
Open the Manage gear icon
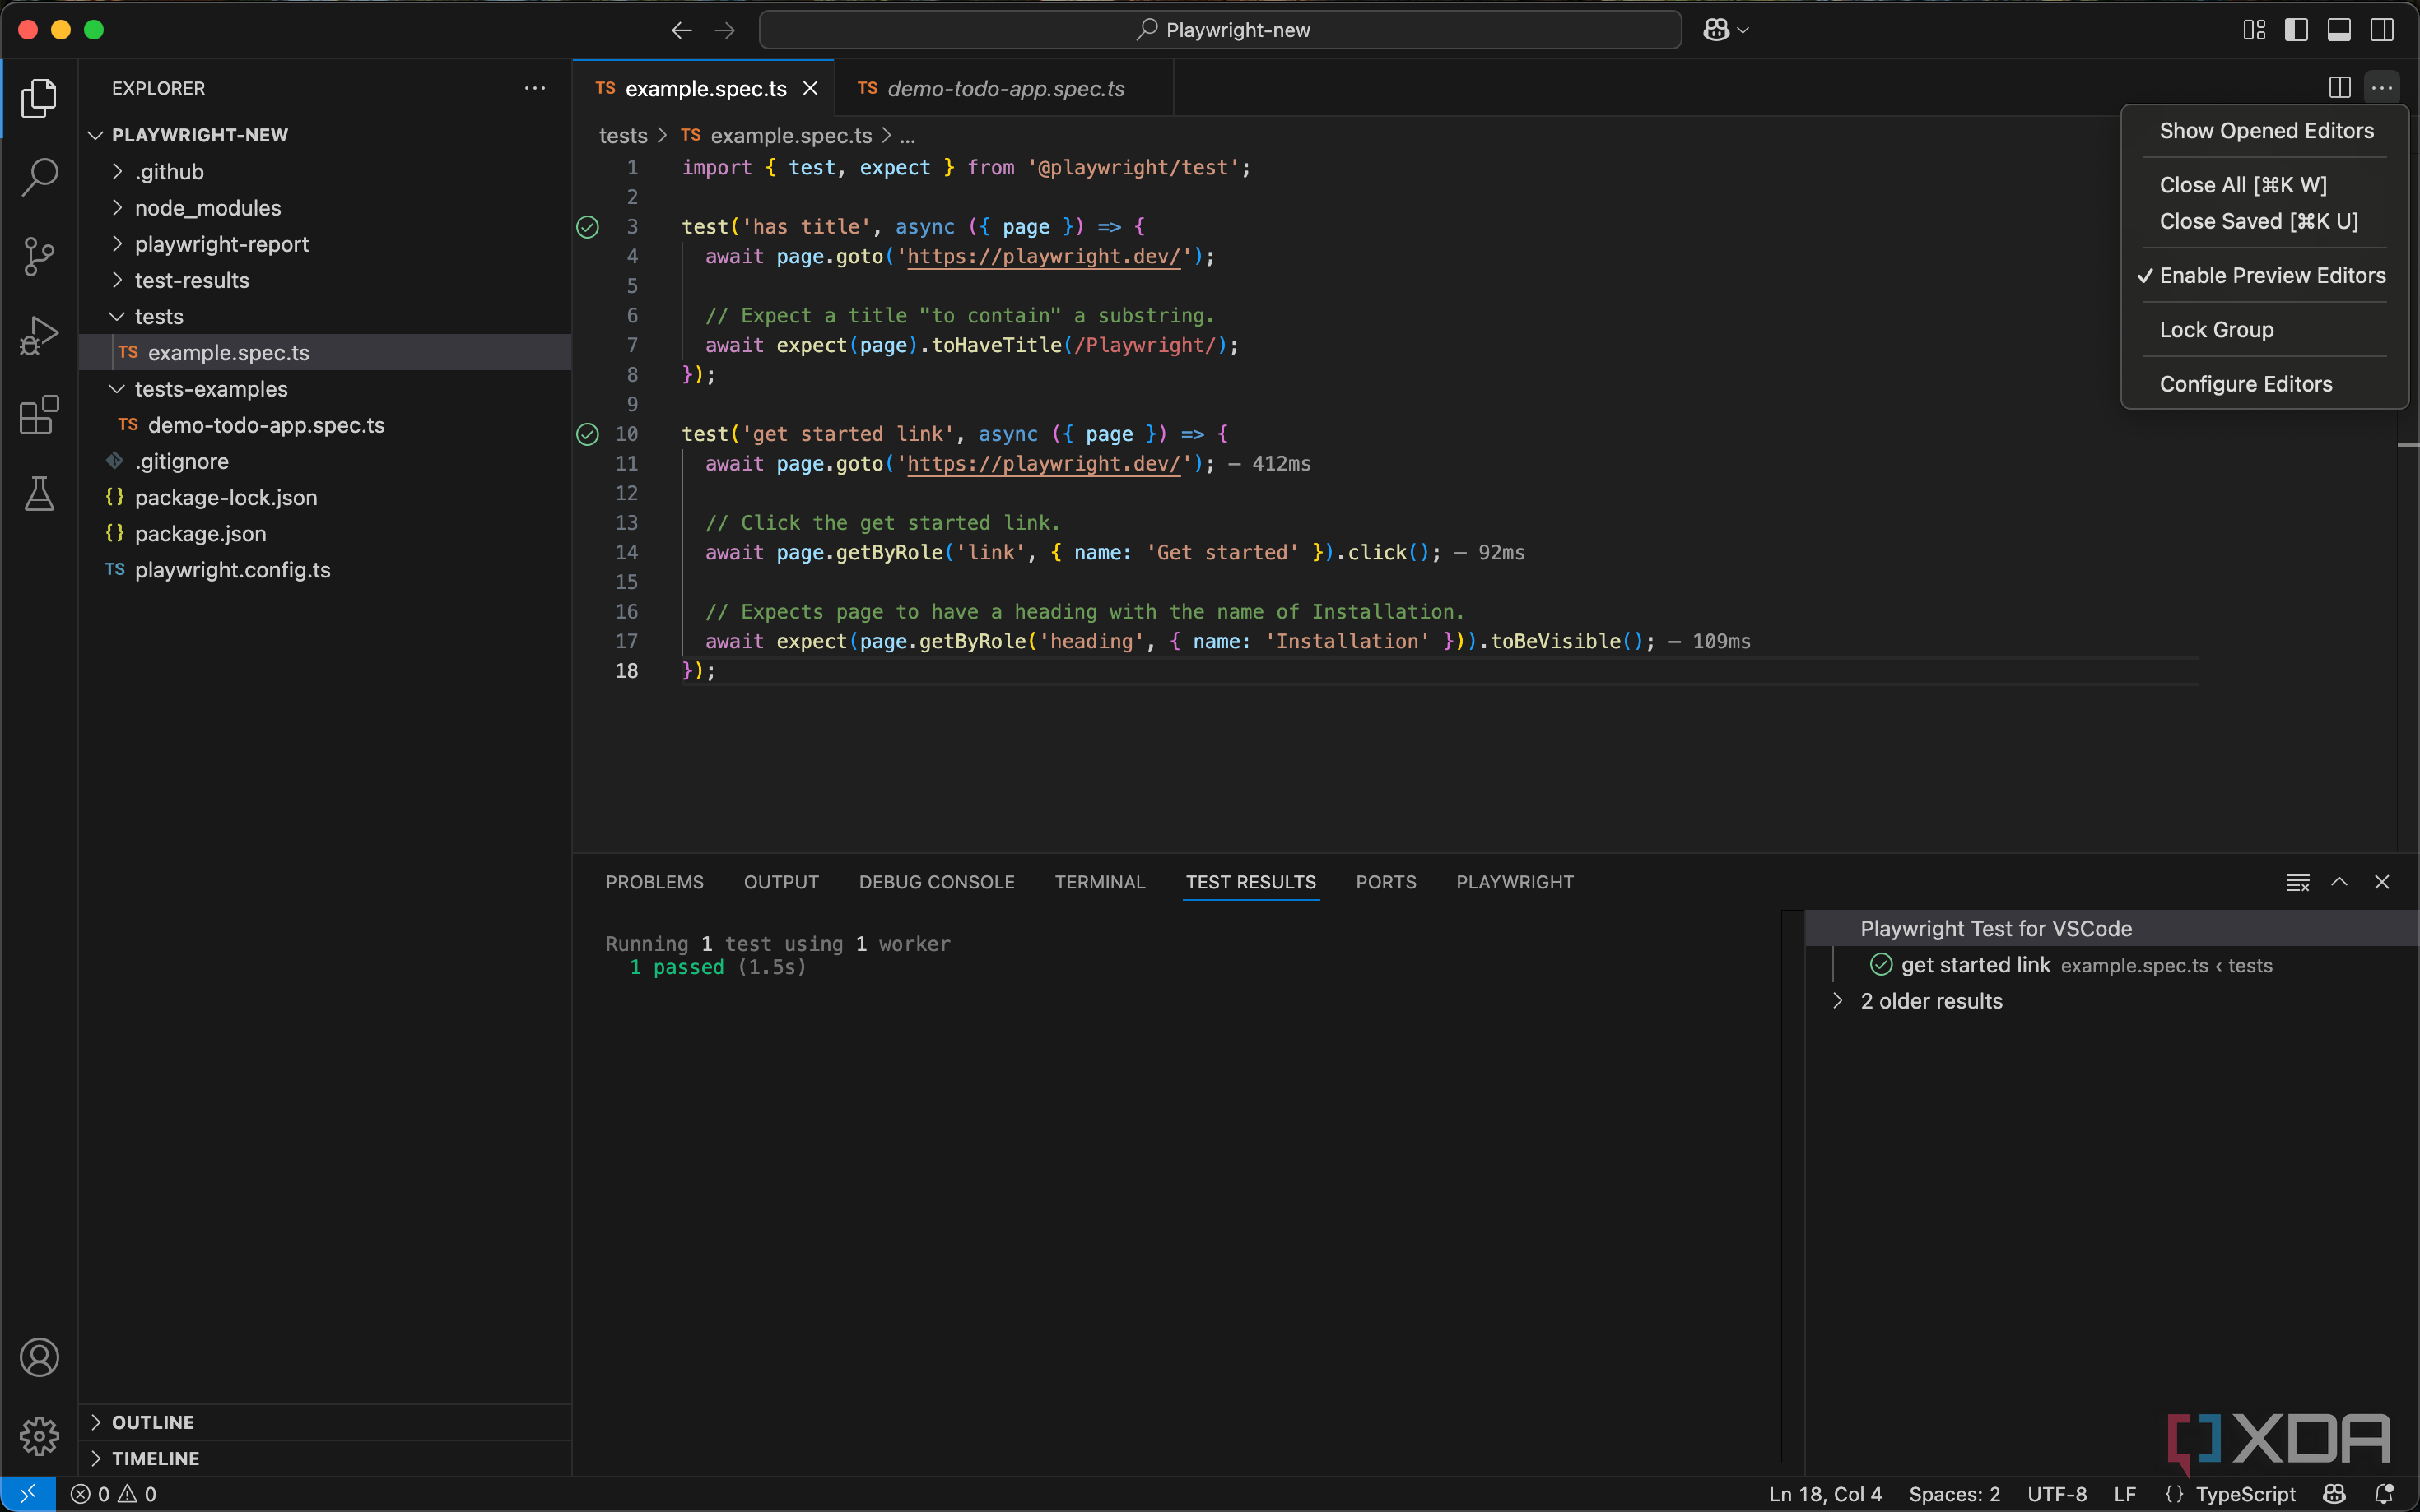(39, 1436)
